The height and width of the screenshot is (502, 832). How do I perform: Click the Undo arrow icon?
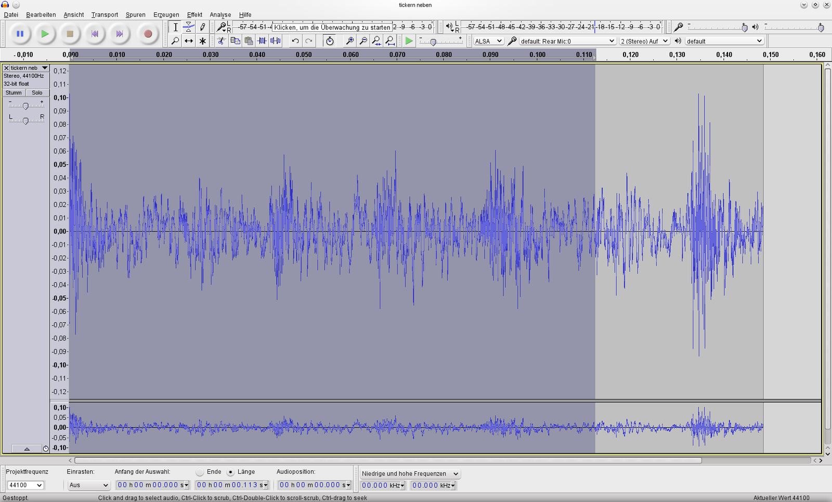[x=295, y=41]
